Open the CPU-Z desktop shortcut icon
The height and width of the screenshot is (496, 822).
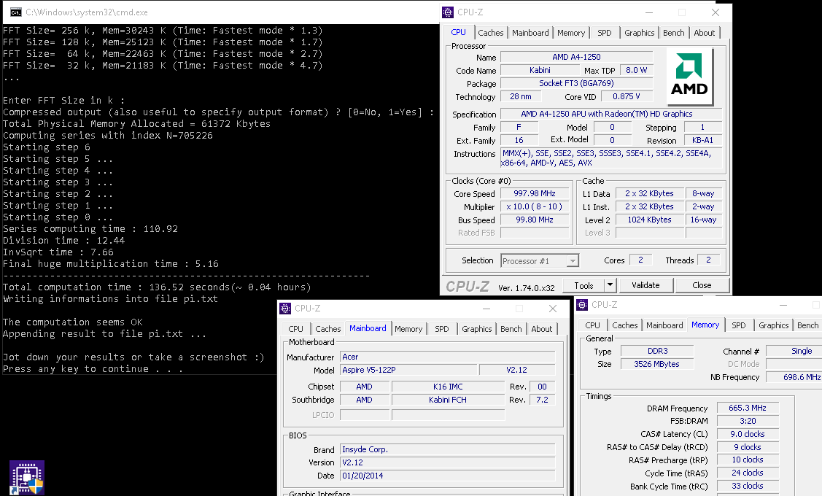[x=27, y=478]
